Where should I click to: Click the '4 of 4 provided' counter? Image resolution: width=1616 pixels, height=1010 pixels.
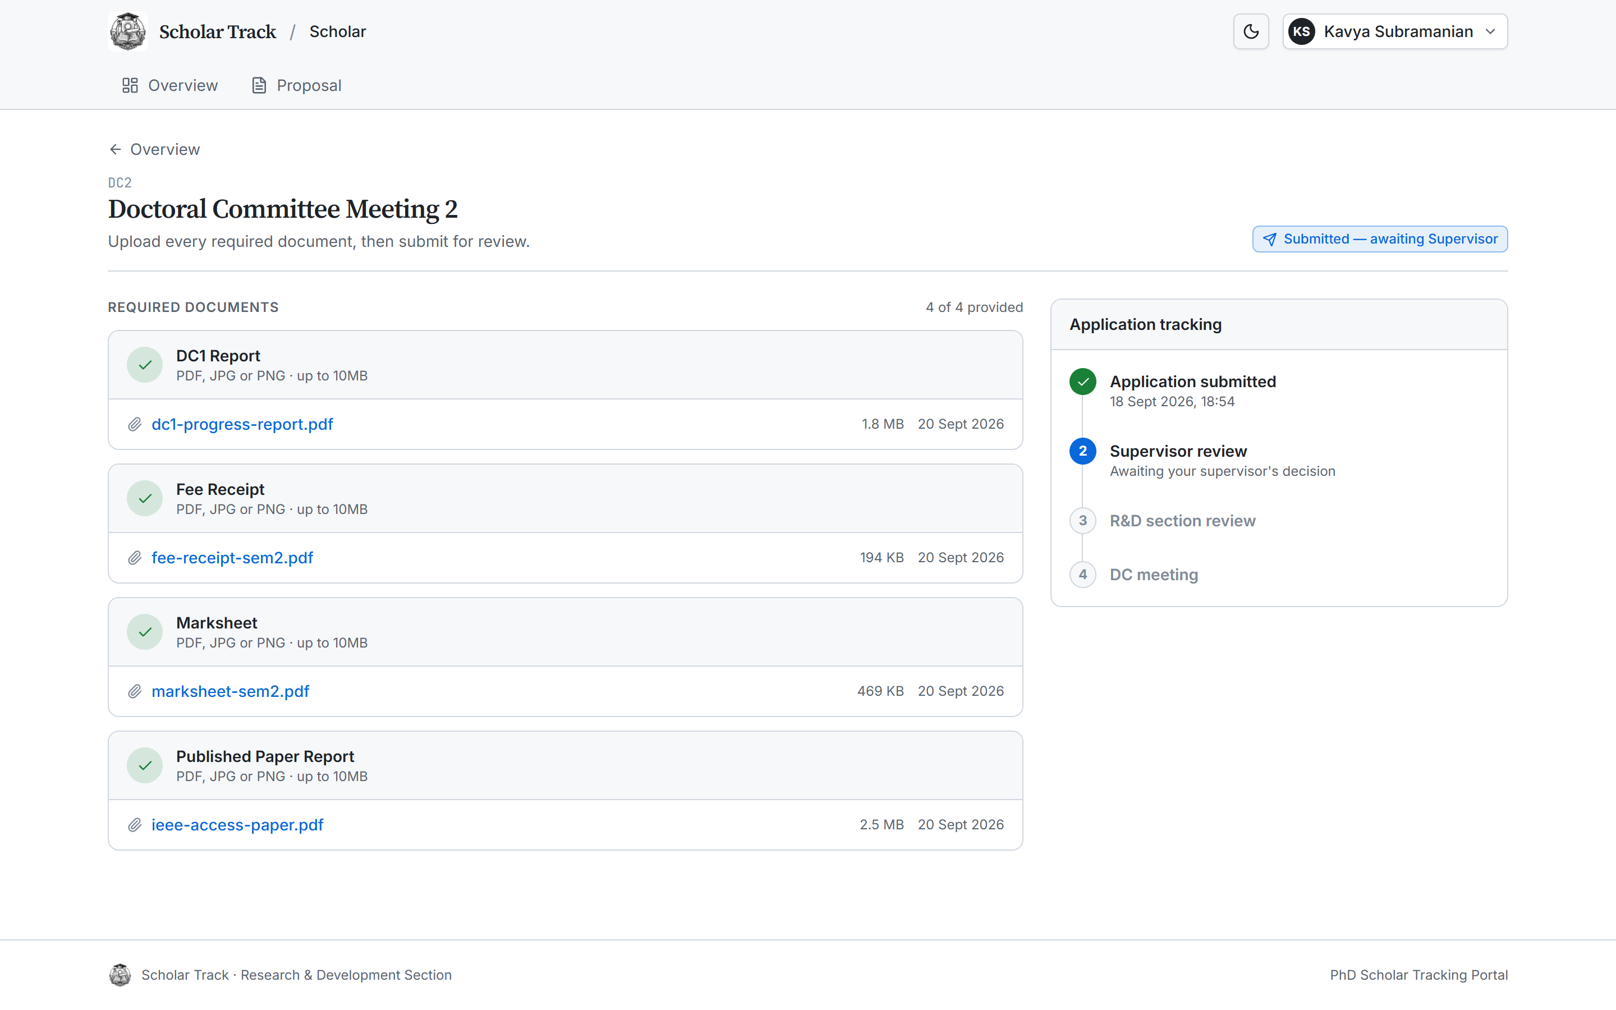974,307
